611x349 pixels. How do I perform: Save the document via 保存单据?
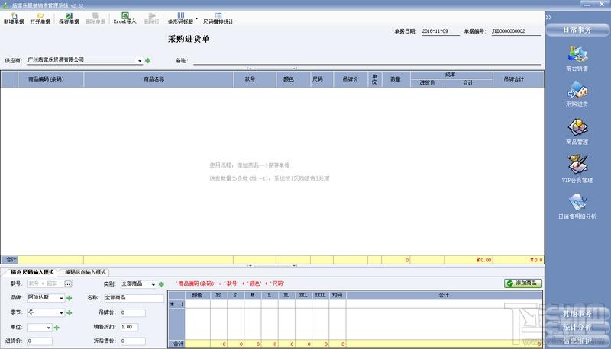69,18
